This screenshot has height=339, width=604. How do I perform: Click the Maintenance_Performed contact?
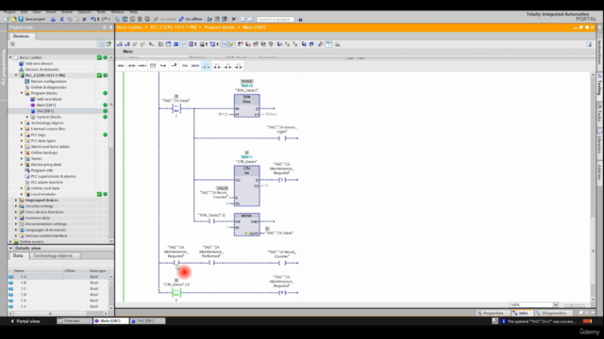pyautogui.click(x=211, y=263)
